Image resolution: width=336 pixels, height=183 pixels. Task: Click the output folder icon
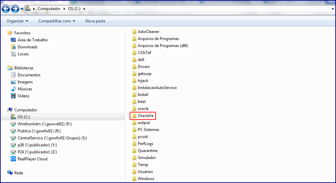tap(134, 123)
